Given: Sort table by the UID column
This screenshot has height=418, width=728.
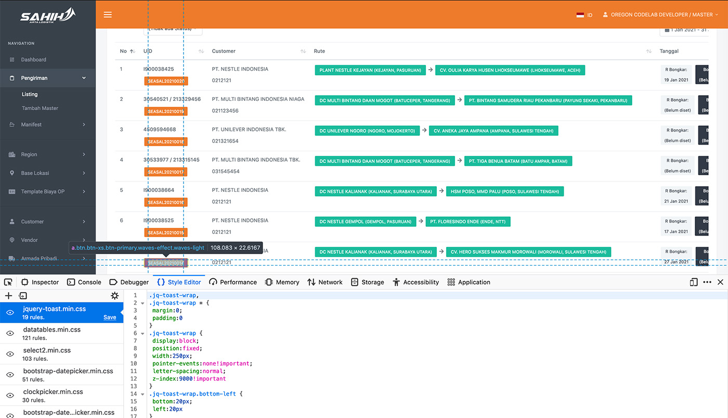Looking at the screenshot, I should tap(173, 51).
